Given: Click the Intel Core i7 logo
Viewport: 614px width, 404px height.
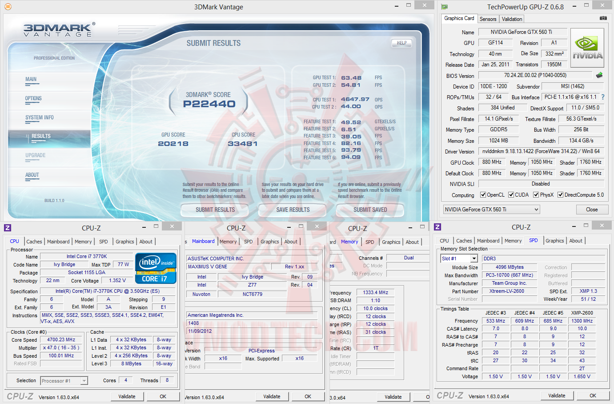Looking at the screenshot, I should click(x=156, y=268).
